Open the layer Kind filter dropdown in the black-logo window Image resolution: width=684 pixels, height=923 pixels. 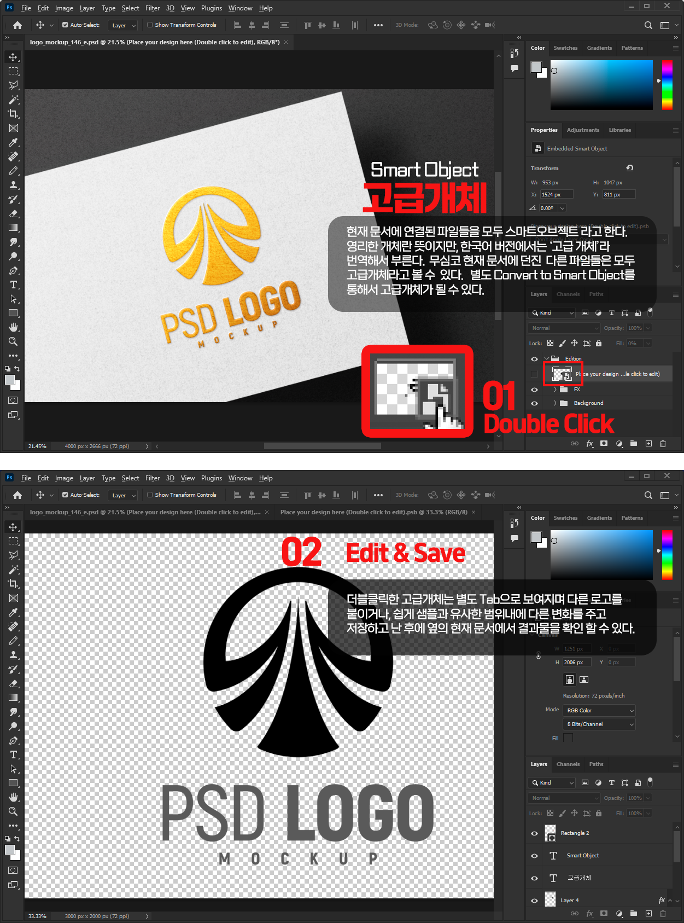coord(552,783)
